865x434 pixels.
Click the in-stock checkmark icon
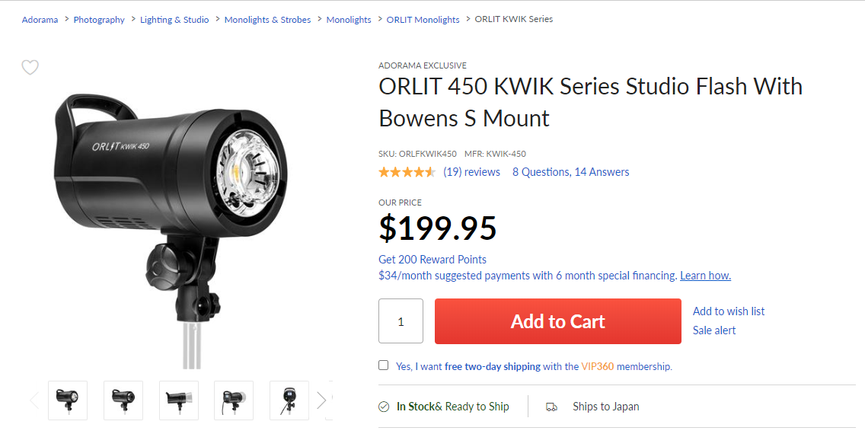pyautogui.click(x=385, y=407)
